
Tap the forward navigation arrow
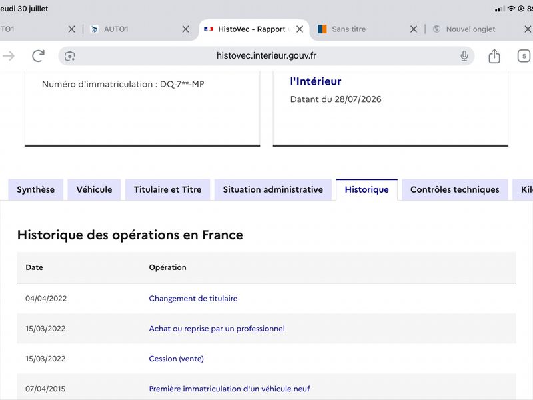click(x=9, y=56)
